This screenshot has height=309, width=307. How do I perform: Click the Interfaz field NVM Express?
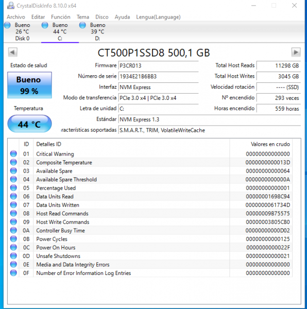tap(158, 87)
